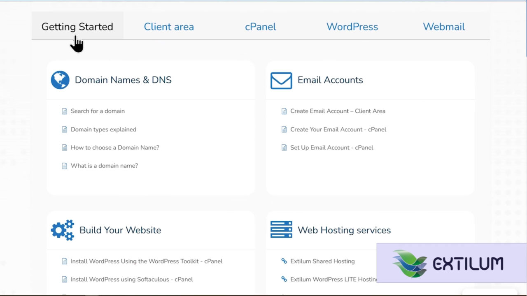Switch to the WordPress tab
The width and height of the screenshot is (527, 296).
[352, 26]
